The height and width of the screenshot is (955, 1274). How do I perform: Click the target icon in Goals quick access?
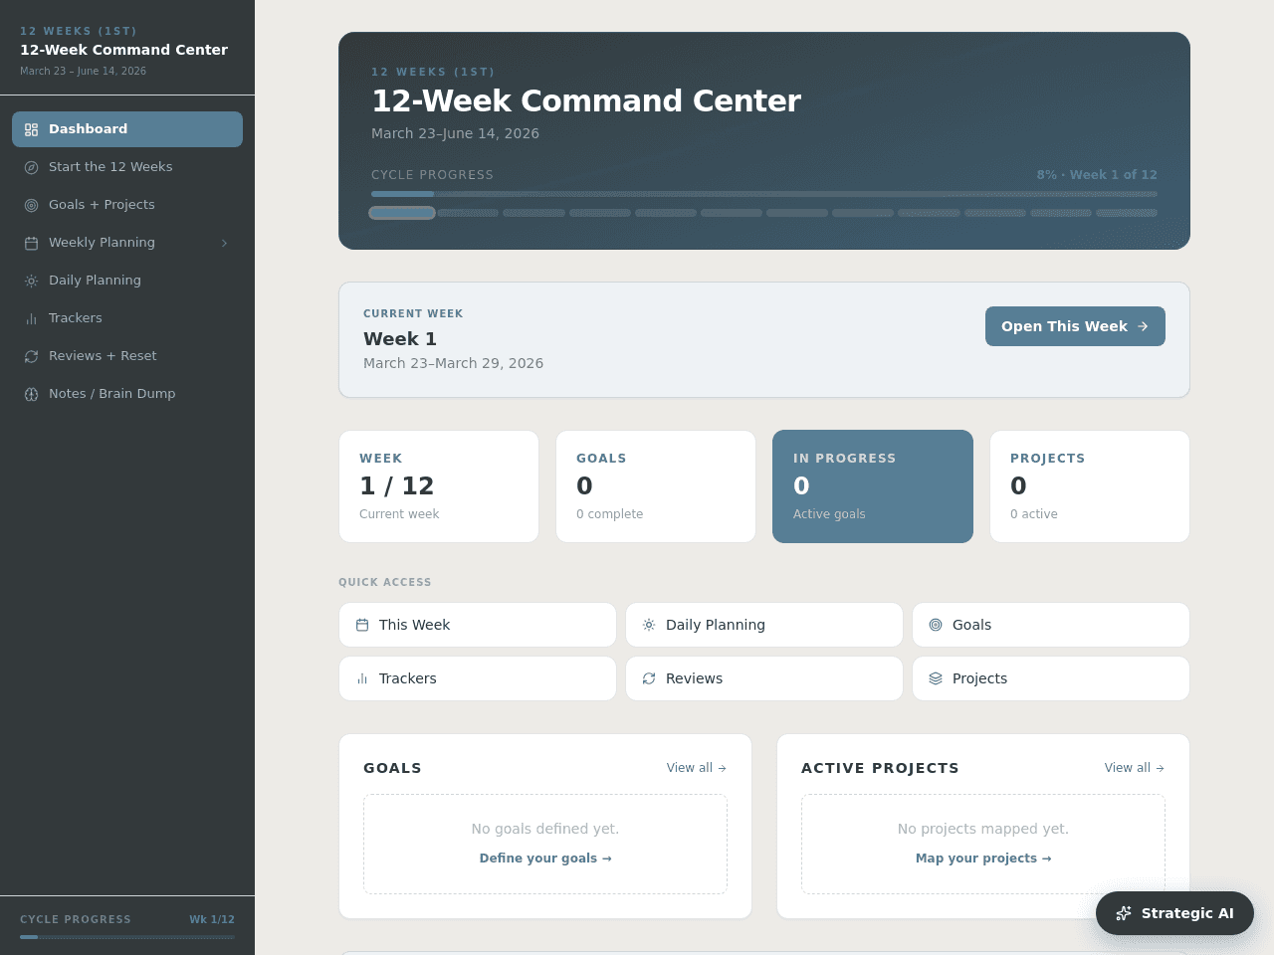pyautogui.click(x=936, y=625)
